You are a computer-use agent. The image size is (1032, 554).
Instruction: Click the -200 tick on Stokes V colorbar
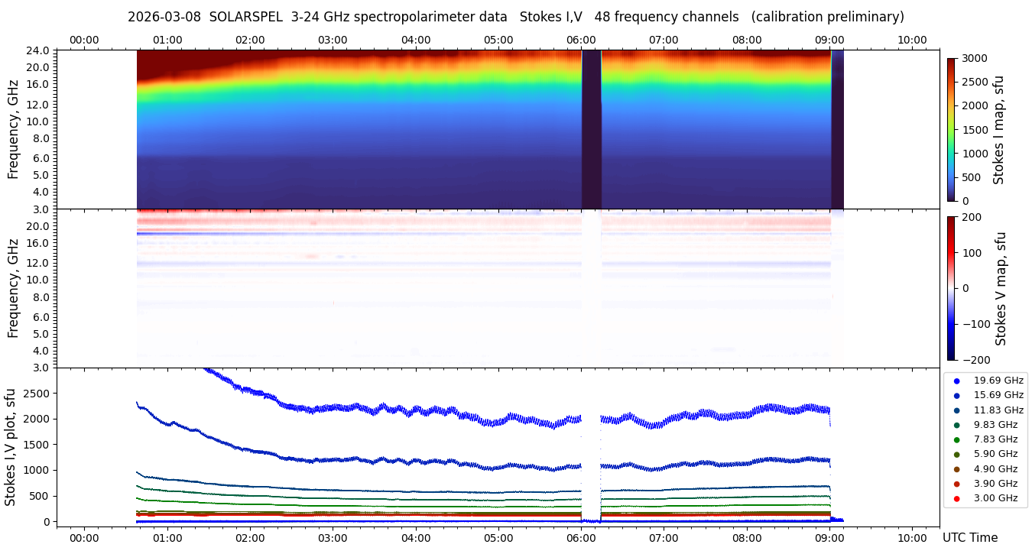point(975,359)
